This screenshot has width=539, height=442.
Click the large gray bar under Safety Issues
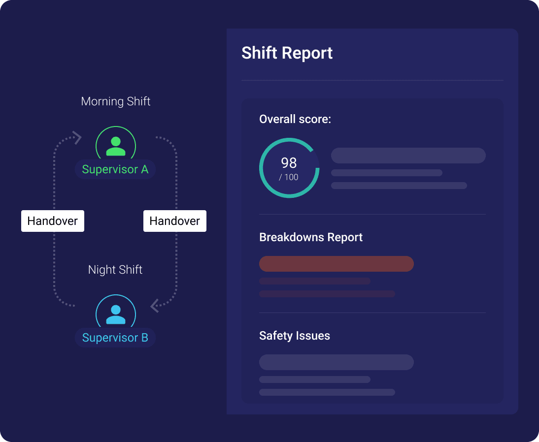pos(337,362)
